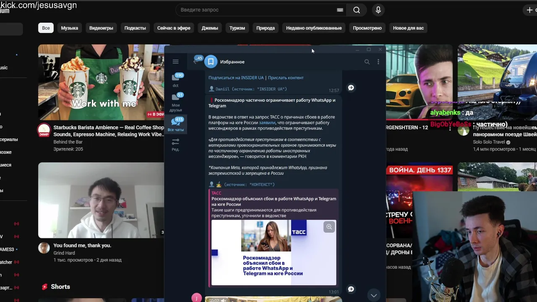Select the Туризм filter chip
Viewport: 537px width, 302px height.
coord(237,28)
